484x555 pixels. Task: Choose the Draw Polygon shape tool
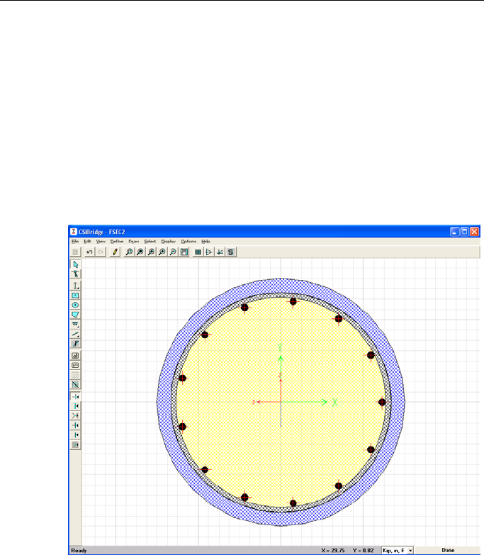(x=75, y=315)
